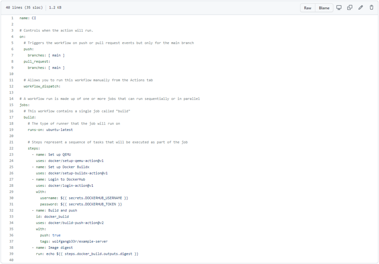Click the 'on:' key

(23, 37)
